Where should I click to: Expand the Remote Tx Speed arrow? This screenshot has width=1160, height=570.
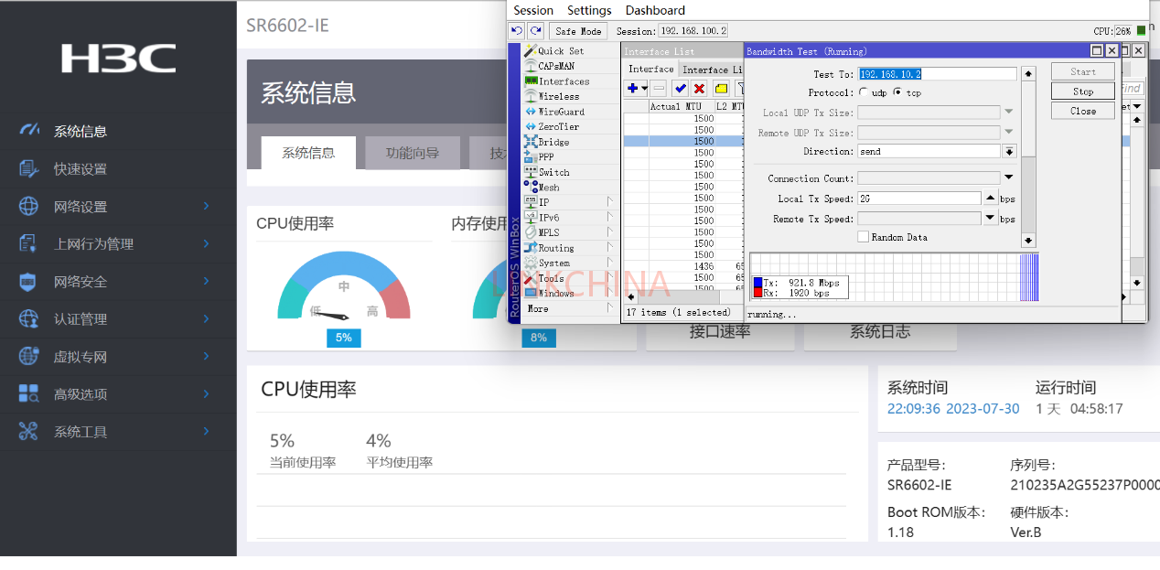coord(990,218)
